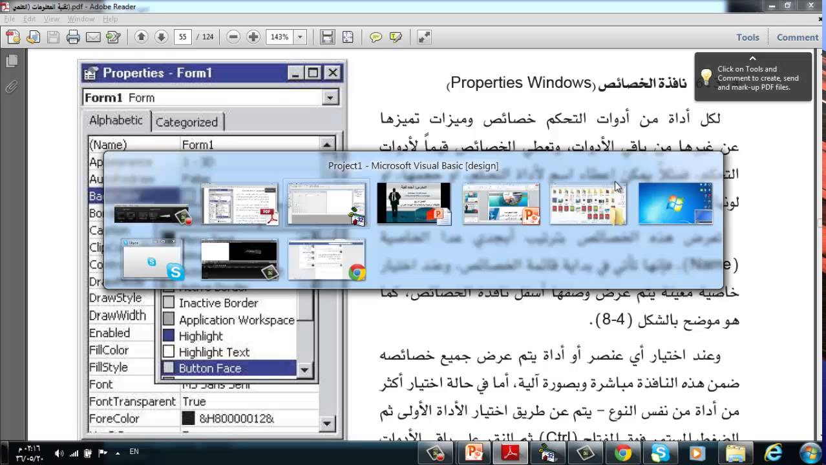This screenshot has width=826, height=465.
Task: Click Properties list scroll-down arrow
Action: pos(328,424)
